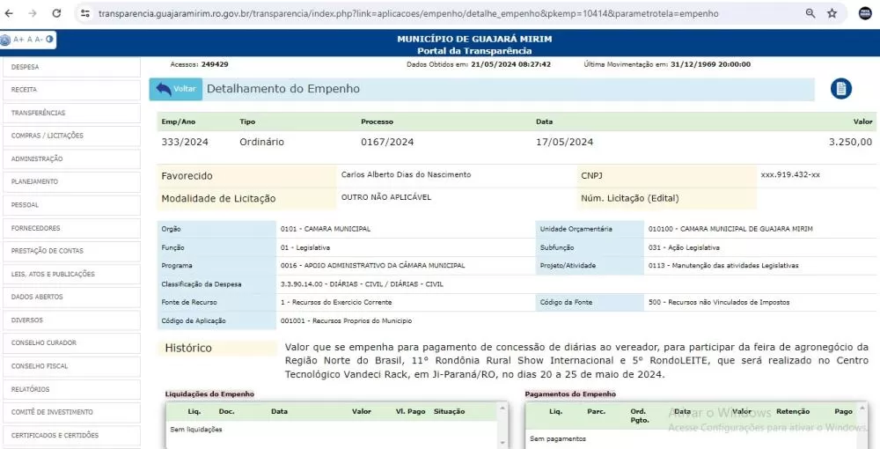This screenshot has height=449, width=880.
Task: Click the Retenção column header in Pagamentos
Action: [793, 411]
